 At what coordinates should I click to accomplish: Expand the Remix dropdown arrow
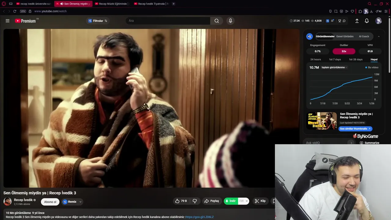click(80, 202)
